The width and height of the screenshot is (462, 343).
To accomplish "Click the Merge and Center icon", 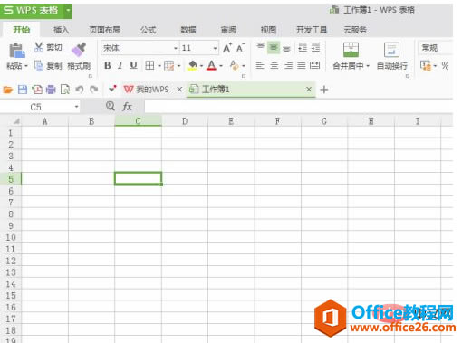I will (351, 50).
